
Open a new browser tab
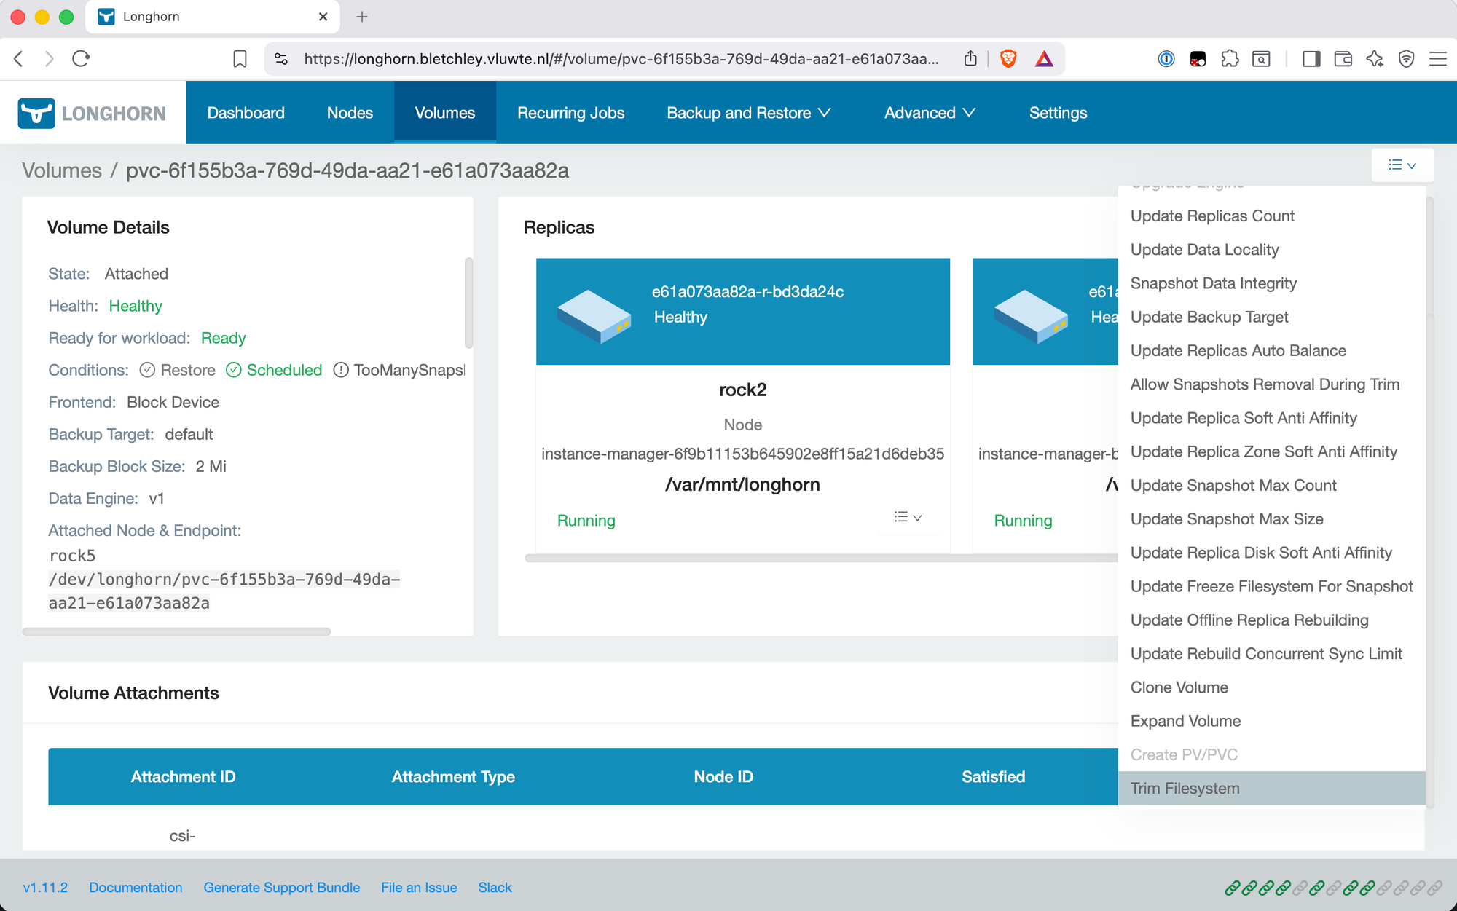point(362,16)
